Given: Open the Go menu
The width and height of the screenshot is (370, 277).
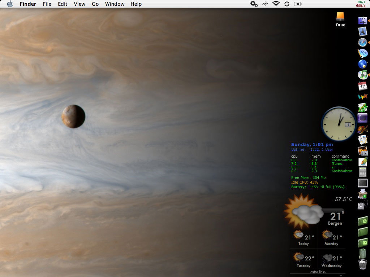Looking at the screenshot, I should pyautogui.click(x=95, y=4).
